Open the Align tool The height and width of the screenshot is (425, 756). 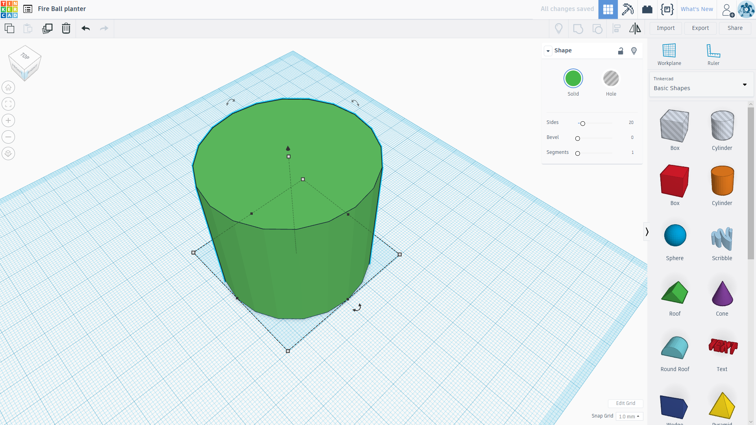click(x=617, y=28)
